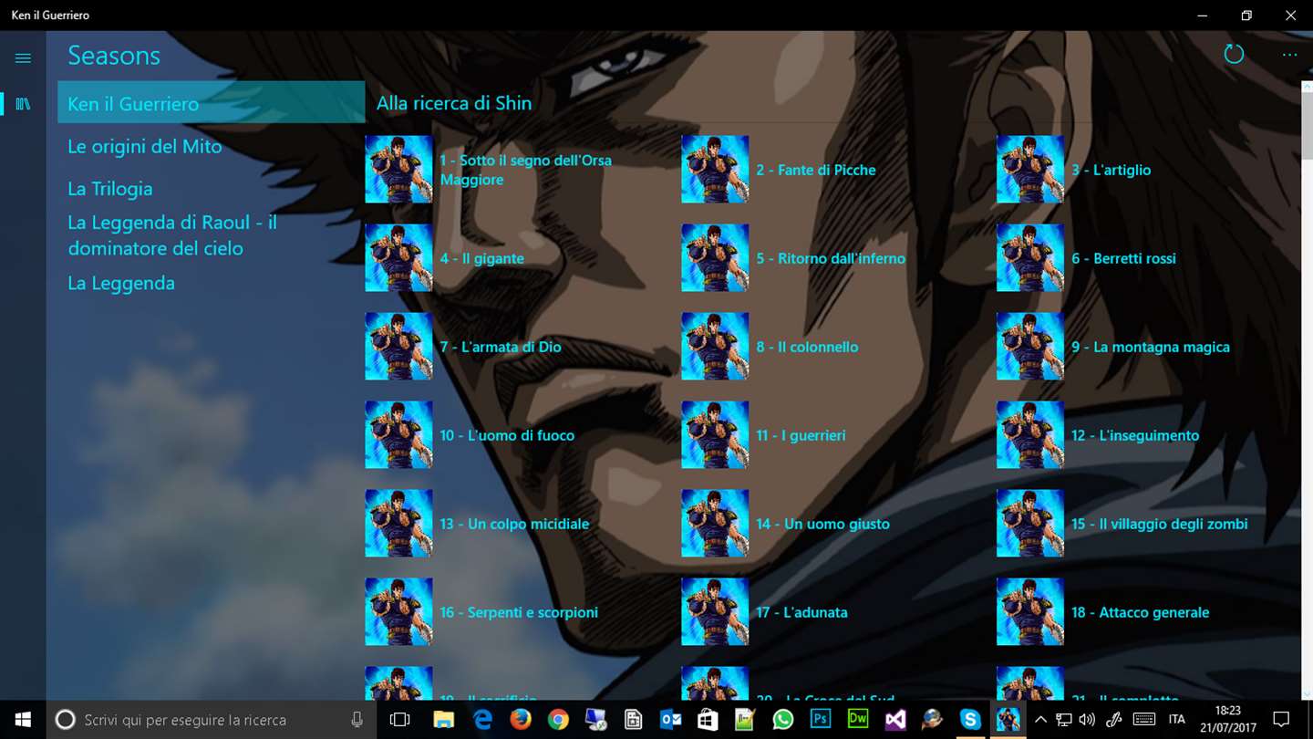Open episode 5 Ritorno dall'inferno
Image resolution: width=1313 pixels, height=739 pixels.
(x=832, y=258)
